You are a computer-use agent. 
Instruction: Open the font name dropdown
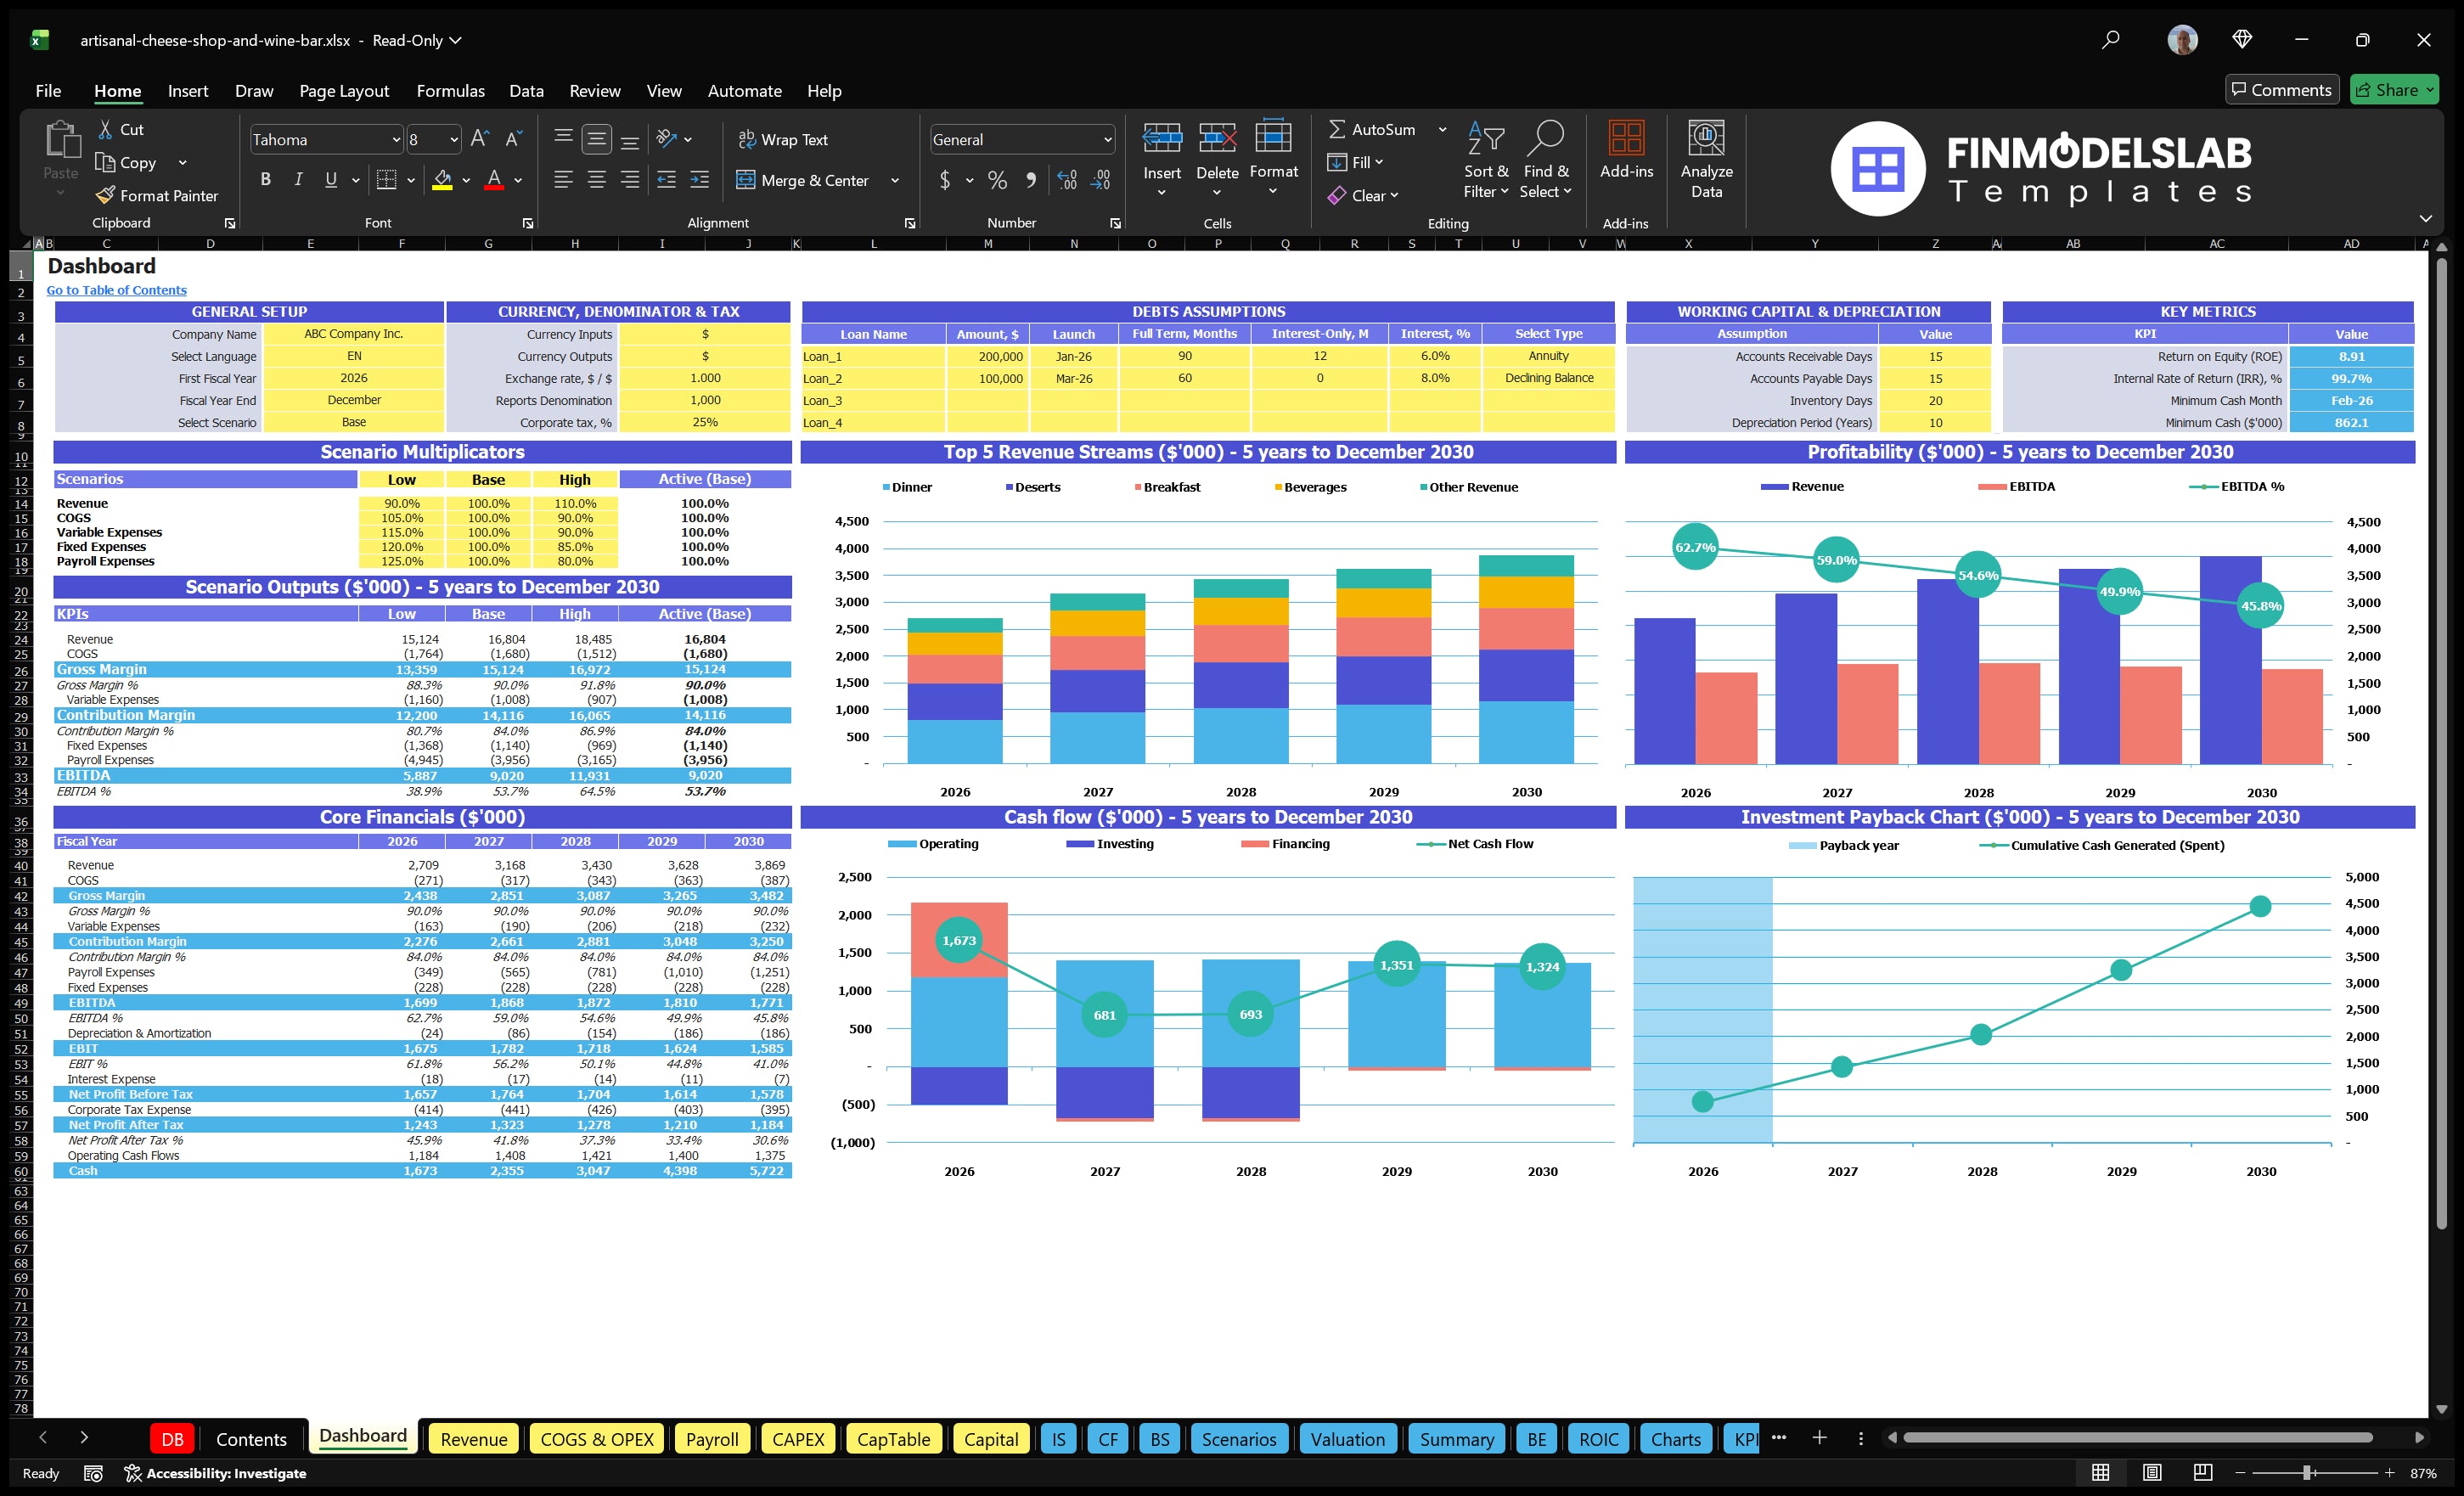coord(396,139)
